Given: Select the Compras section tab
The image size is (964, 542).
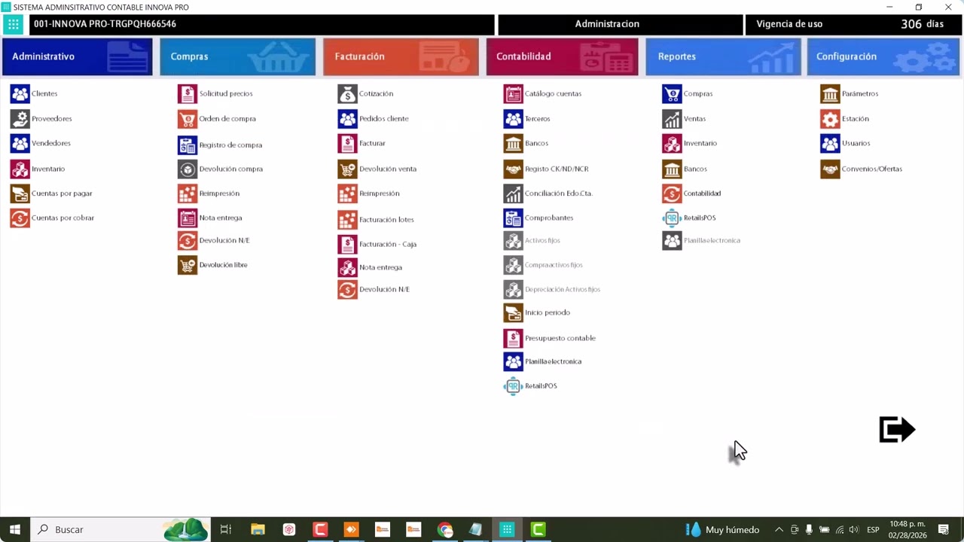Looking at the screenshot, I should coord(237,56).
